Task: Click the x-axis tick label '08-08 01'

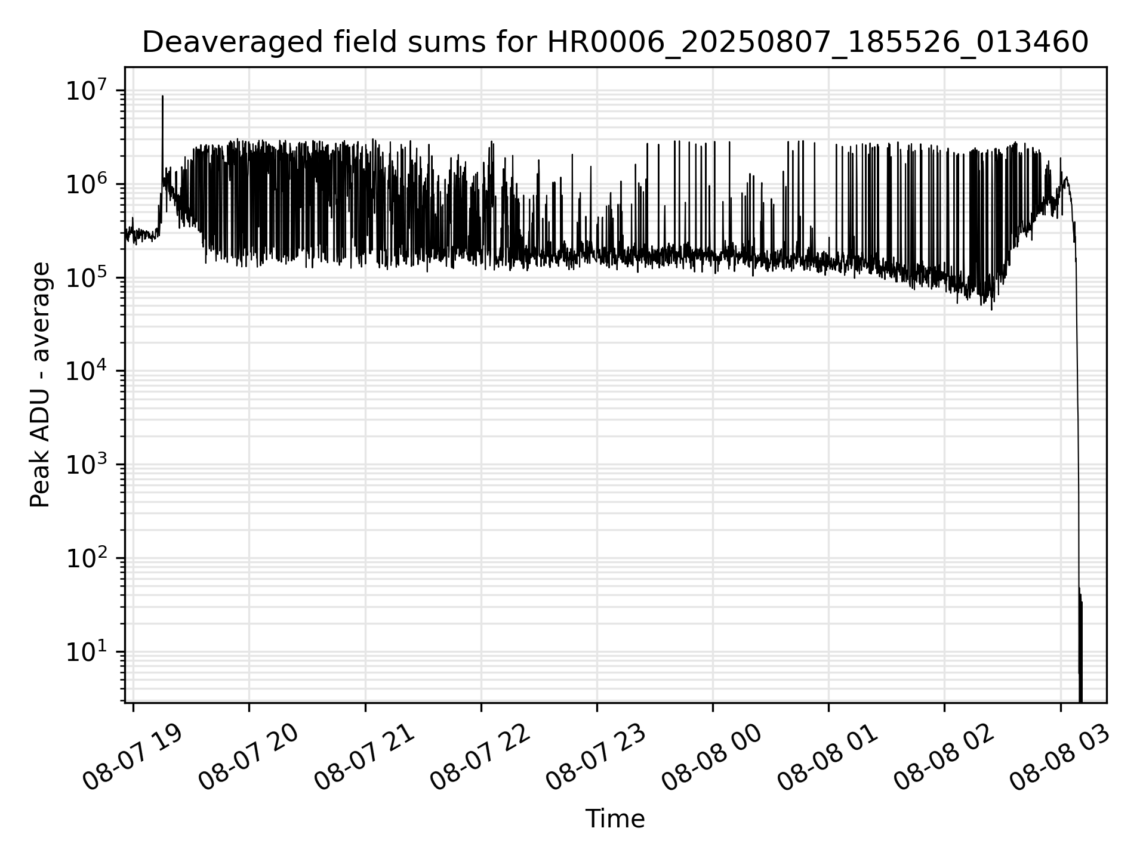Action: click(x=829, y=758)
